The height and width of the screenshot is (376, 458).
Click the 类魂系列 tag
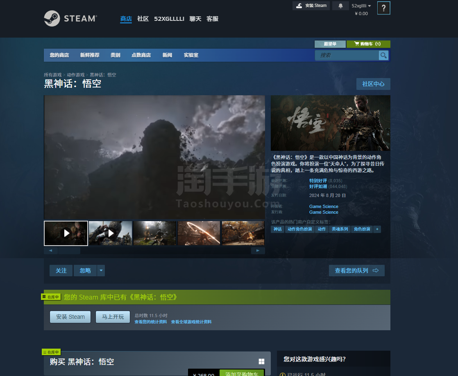[340, 229]
